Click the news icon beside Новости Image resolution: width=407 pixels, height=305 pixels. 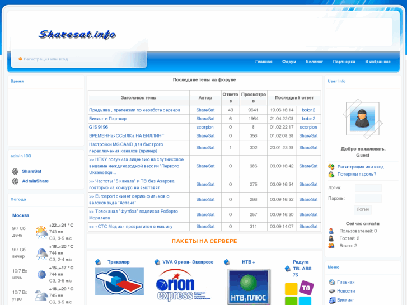tap(332, 291)
